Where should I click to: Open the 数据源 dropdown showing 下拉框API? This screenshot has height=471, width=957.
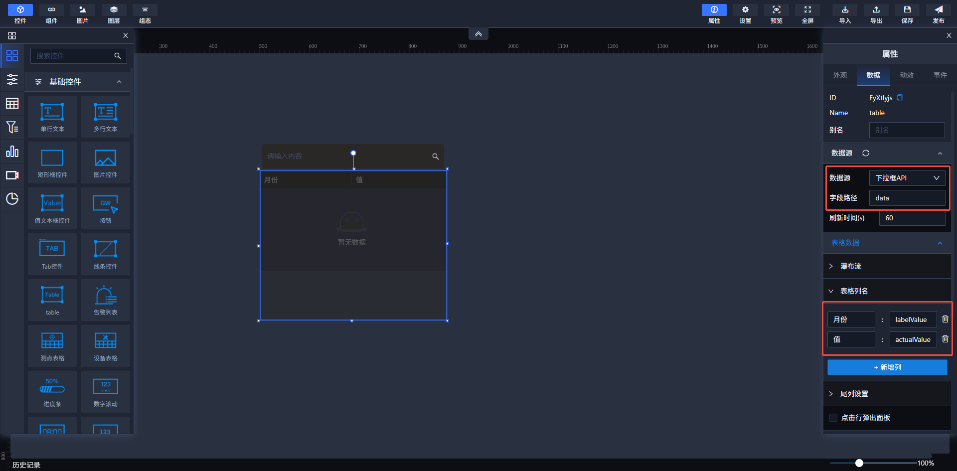tap(907, 178)
